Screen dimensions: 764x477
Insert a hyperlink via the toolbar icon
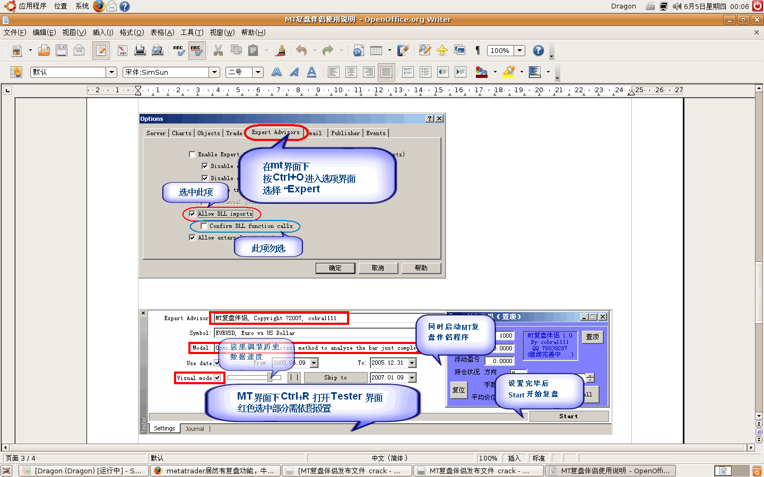click(x=359, y=50)
